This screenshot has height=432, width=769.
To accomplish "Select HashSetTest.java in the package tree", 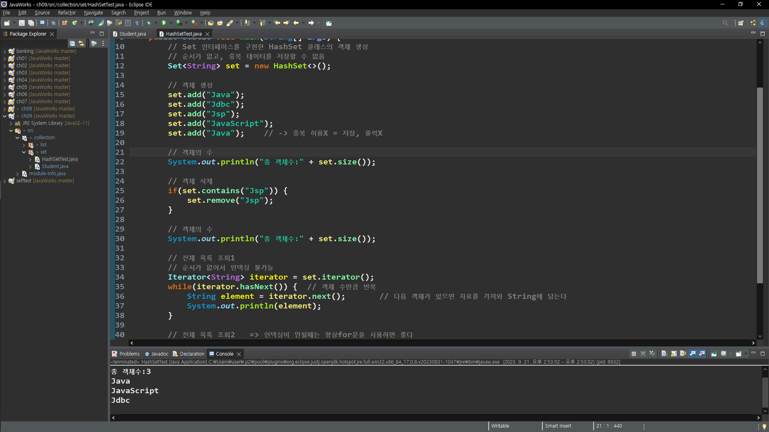I will [59, 159].
